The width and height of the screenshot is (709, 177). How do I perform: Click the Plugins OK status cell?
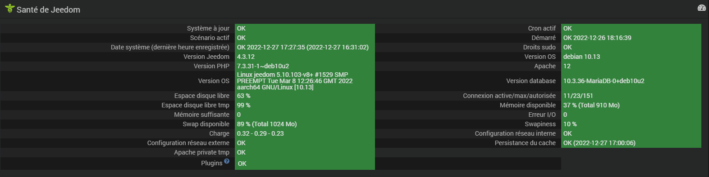click(x=305, y=164)
